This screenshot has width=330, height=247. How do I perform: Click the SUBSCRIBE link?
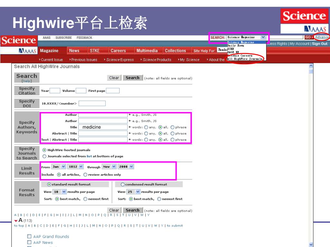(63, 38)
